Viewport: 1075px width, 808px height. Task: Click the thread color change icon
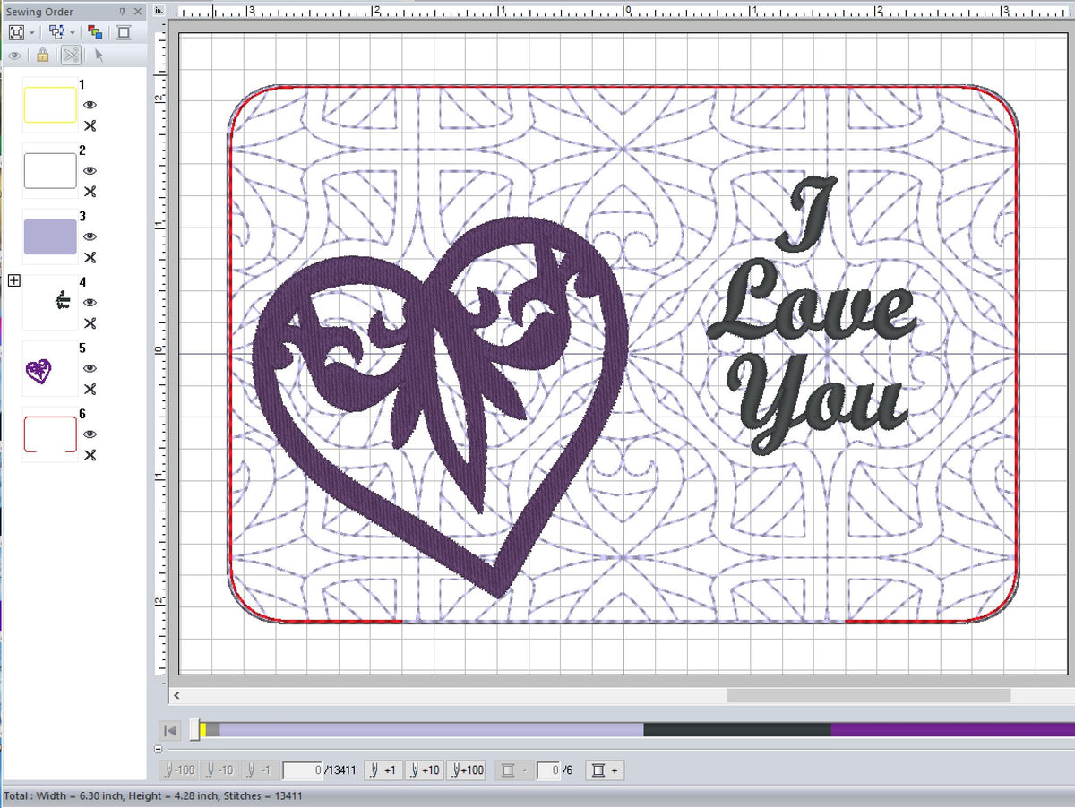(x=95, y=32)
